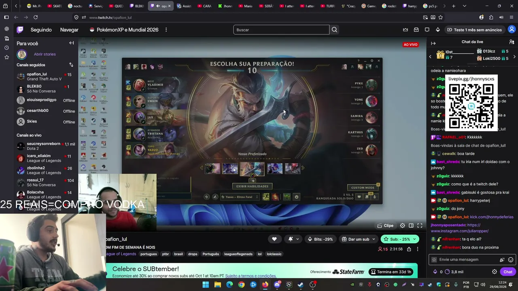Bookmark page with star icon

441,17
